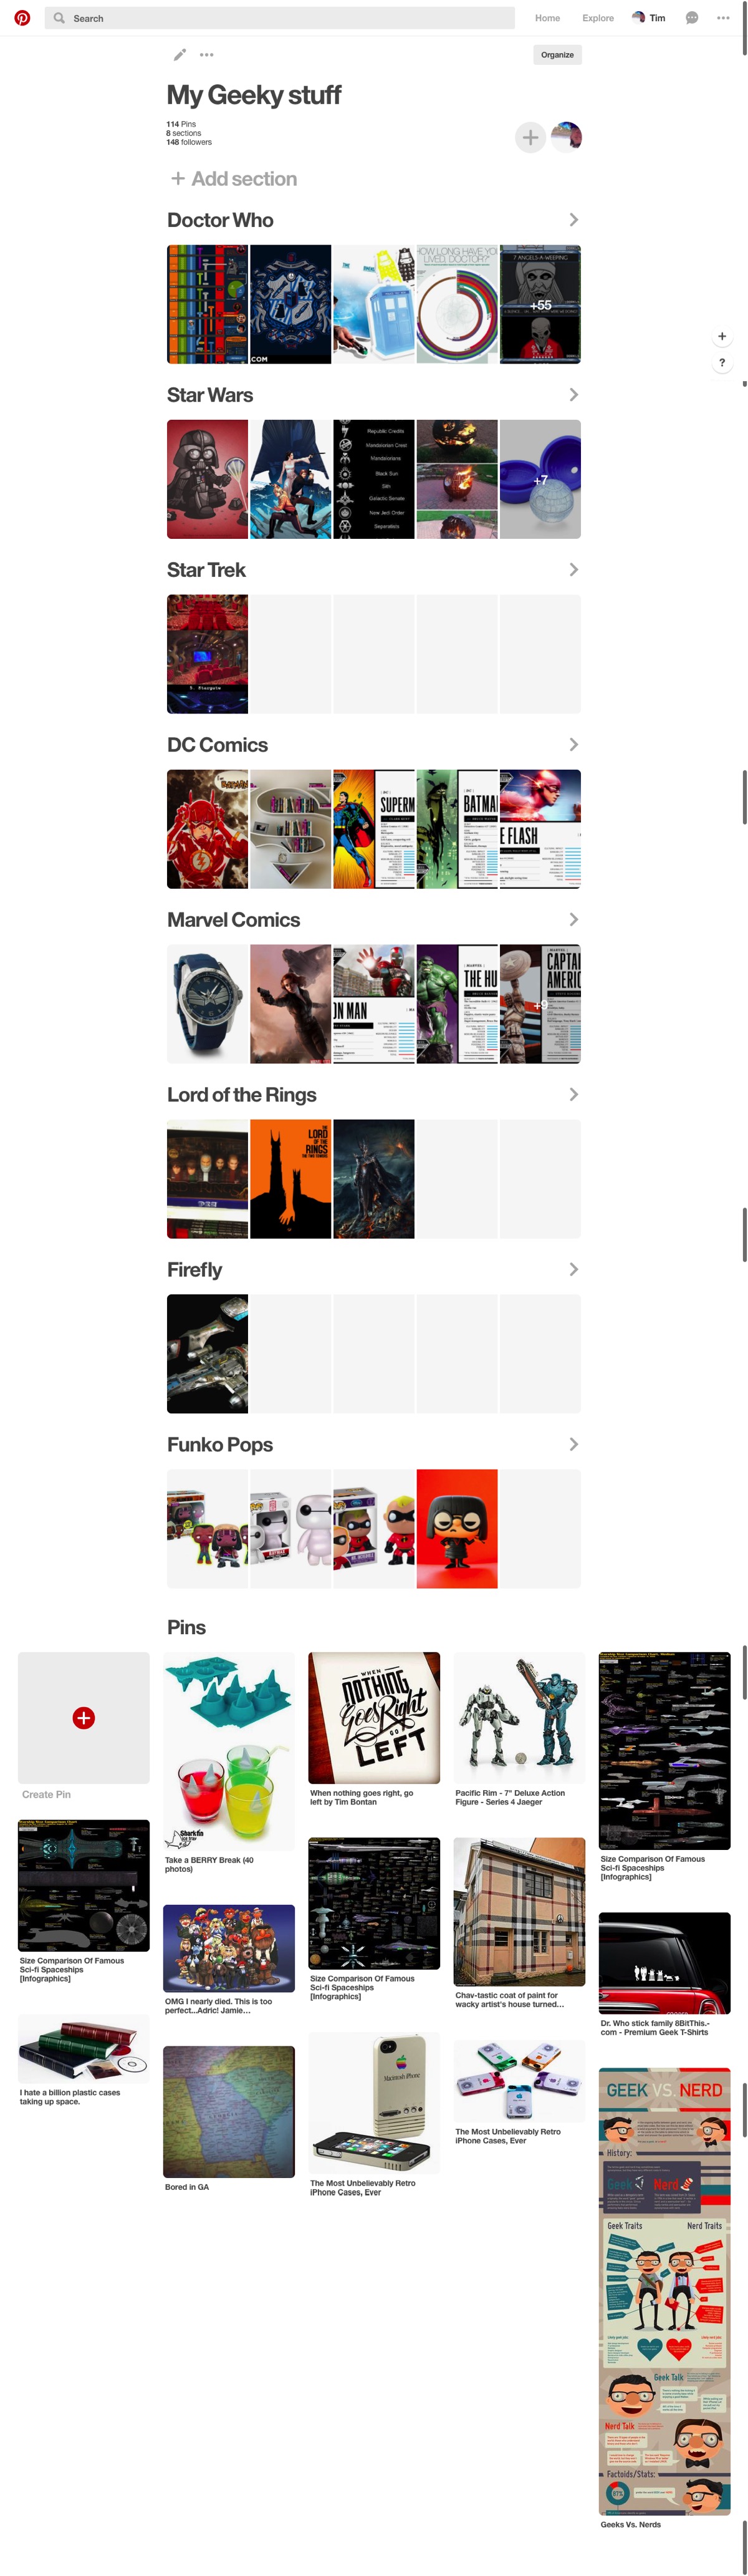The height and width of the screenshot is (2576, 748).
Task: Add collaborator with plus circle icon
Action: 530,137
